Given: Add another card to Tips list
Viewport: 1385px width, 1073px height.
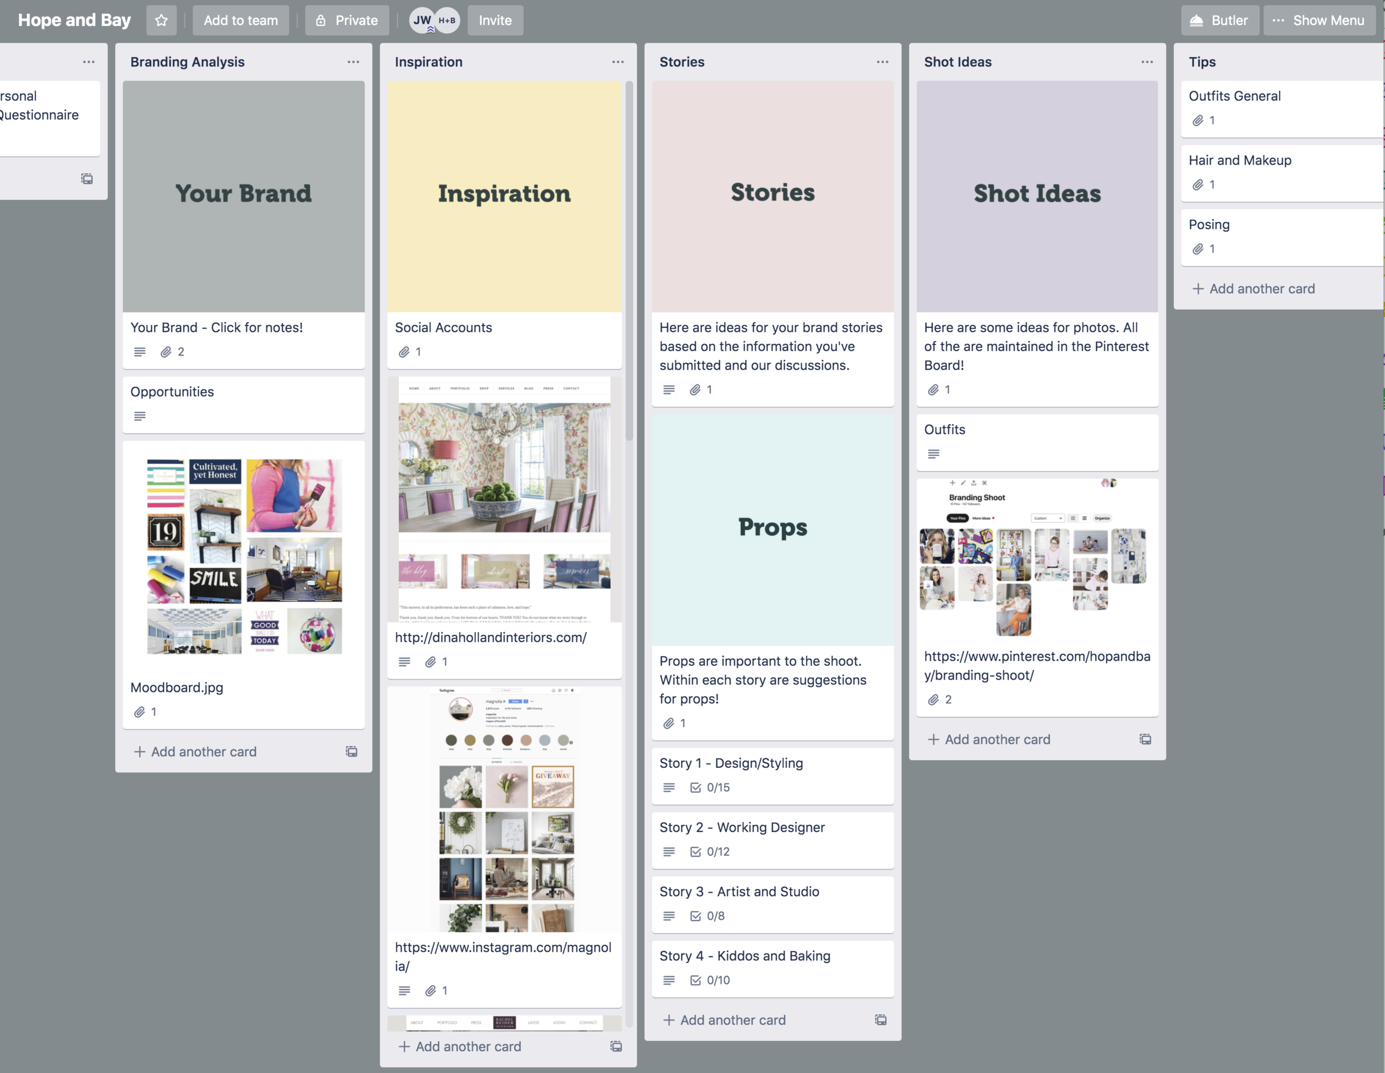Looking at the screenshot, I should (1253, 289).
